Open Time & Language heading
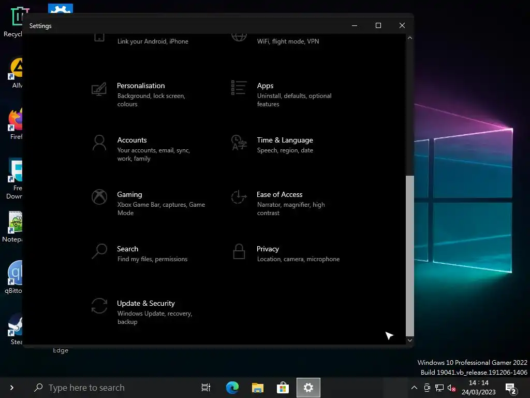 285,140
